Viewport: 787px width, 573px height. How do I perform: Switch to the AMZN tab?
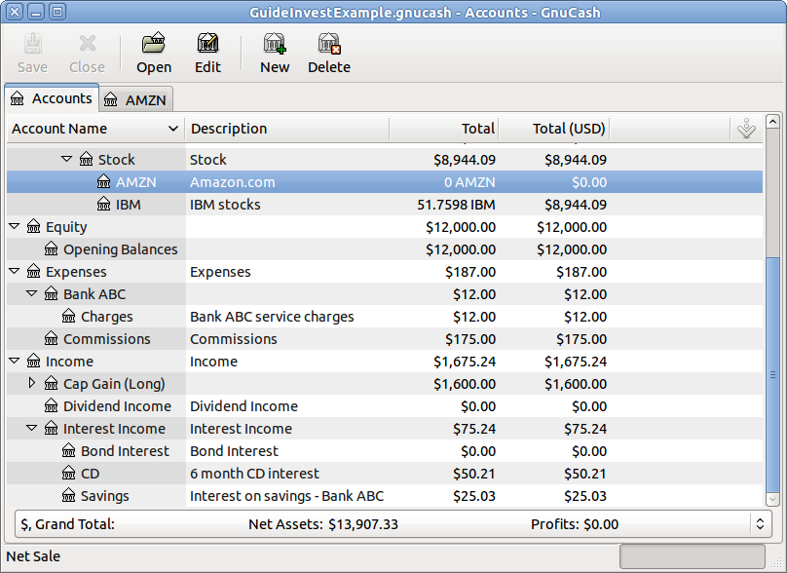pyautogui.click(x=135, y=99)
